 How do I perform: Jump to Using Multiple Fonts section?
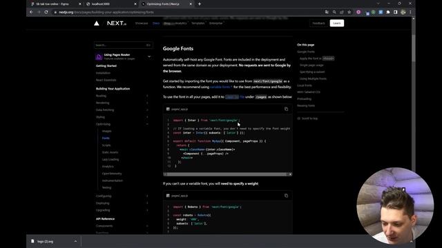tap(313, 79)
